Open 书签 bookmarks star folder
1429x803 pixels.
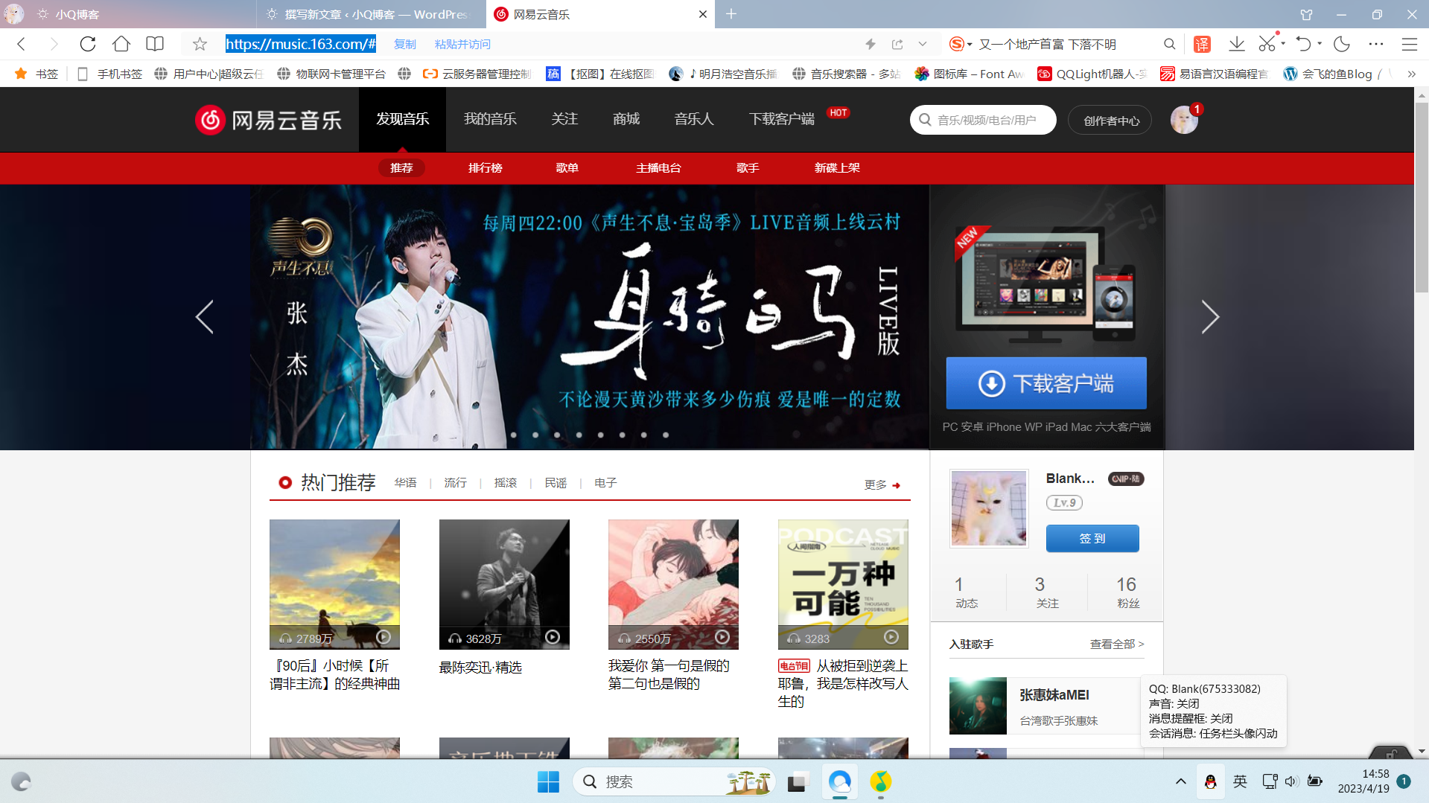tap(36, 74)
